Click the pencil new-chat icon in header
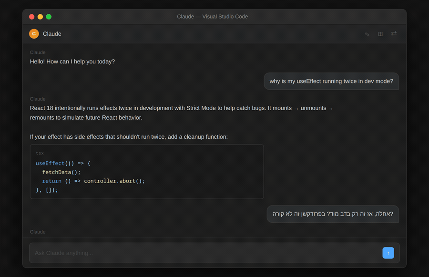 coord(367,34)
